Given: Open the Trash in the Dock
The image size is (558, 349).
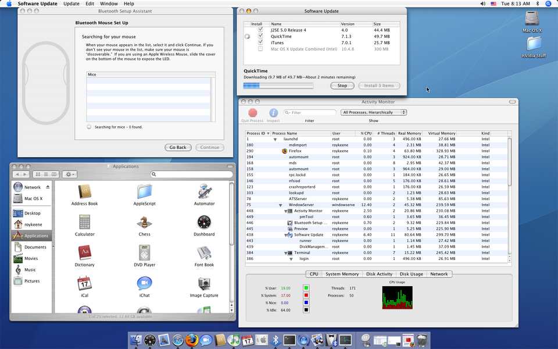Looking at the screenshot, I should coord(422,340).
